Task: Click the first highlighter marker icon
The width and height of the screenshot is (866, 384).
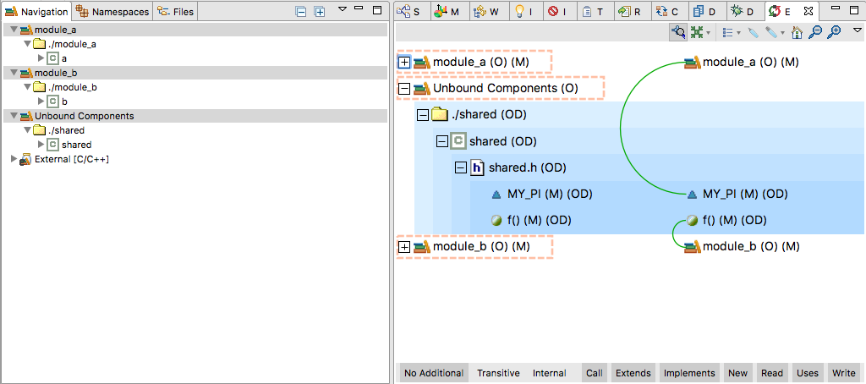Action: pyautogui.click(x=754, y=33)
